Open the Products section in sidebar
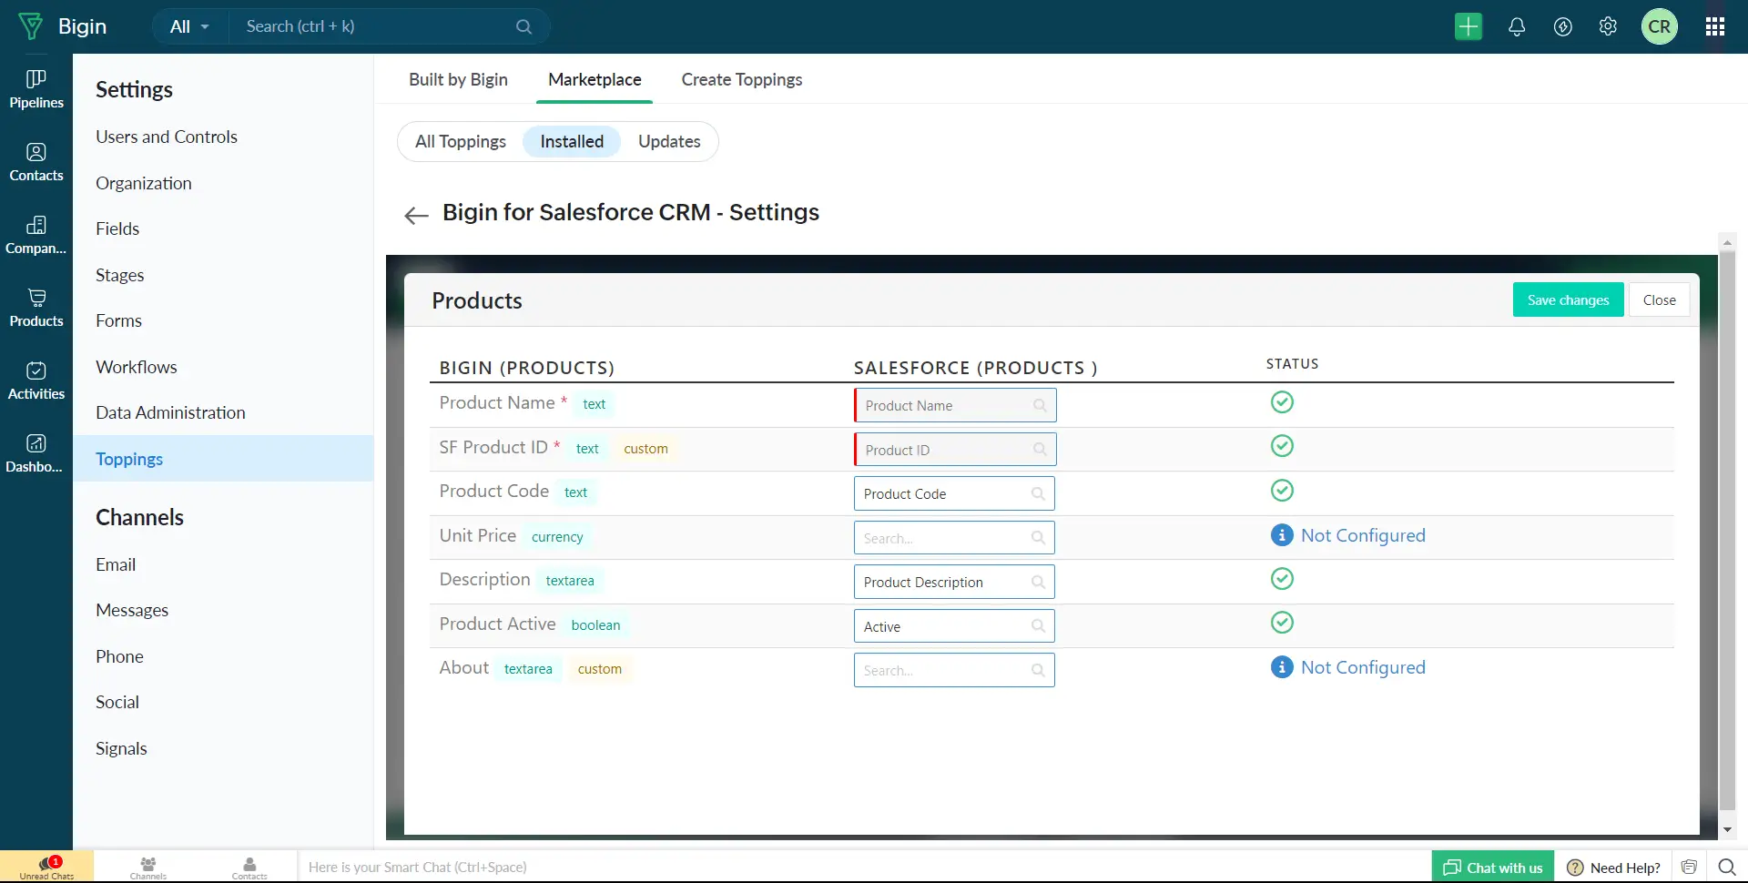The width and height of the screenshot is (1748, 883). pyautogui.click(x=35, y=307)
